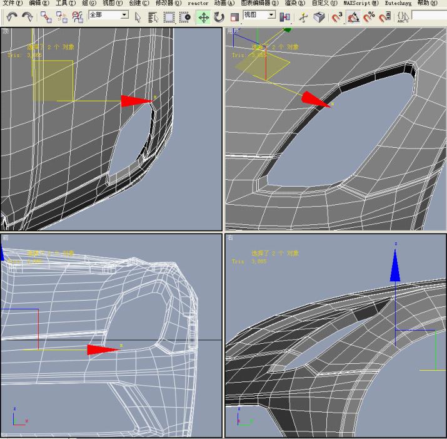Viewport: 447px width, 439px height.
Task: Open the selection filter dropdown 全部
Action: tap(109, 15)
